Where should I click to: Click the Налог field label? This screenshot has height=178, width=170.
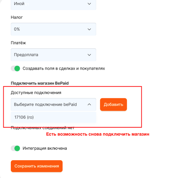point(17,17)
